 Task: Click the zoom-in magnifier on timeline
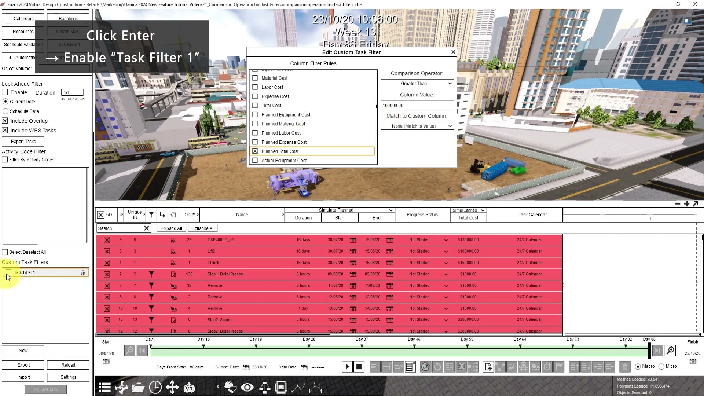tap(670, 351)
